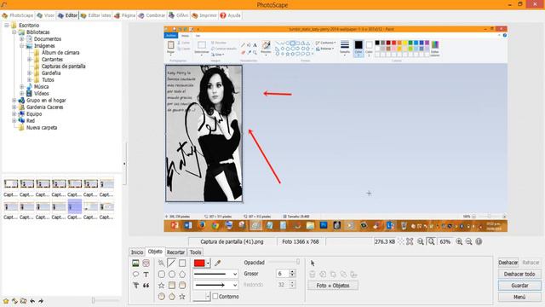Select the pentagon polygon tool
Screen dimensions: 545x307
coord(182,275)
